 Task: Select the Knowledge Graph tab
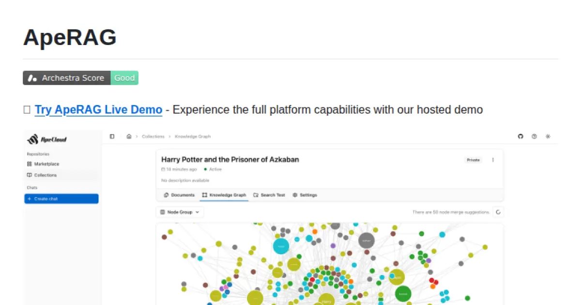click(224, 195)
